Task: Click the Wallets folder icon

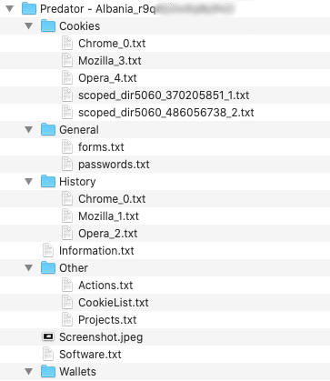Action: coord(48,371)
